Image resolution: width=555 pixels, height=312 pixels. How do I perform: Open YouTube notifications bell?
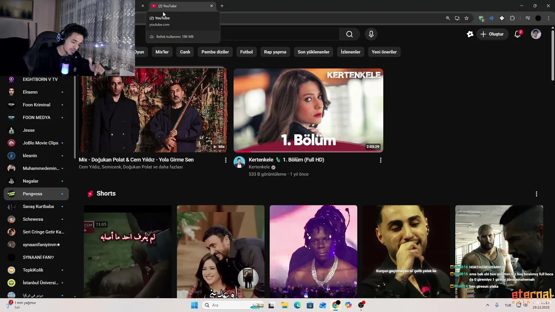coord(517,34)
